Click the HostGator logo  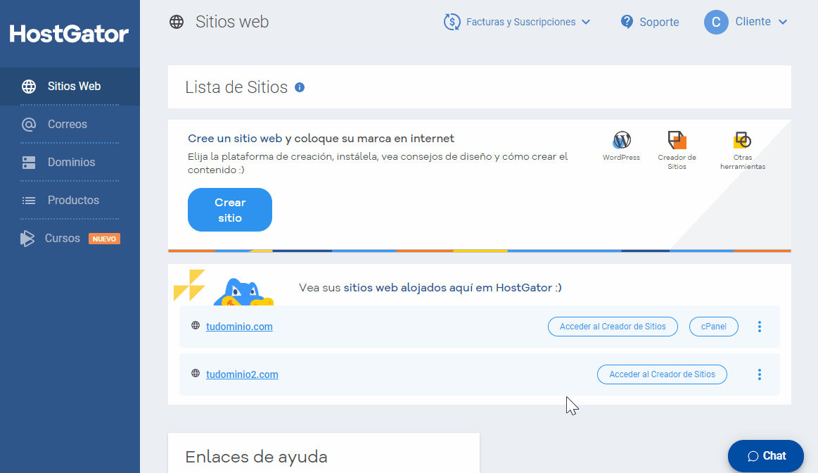[69, 34]
